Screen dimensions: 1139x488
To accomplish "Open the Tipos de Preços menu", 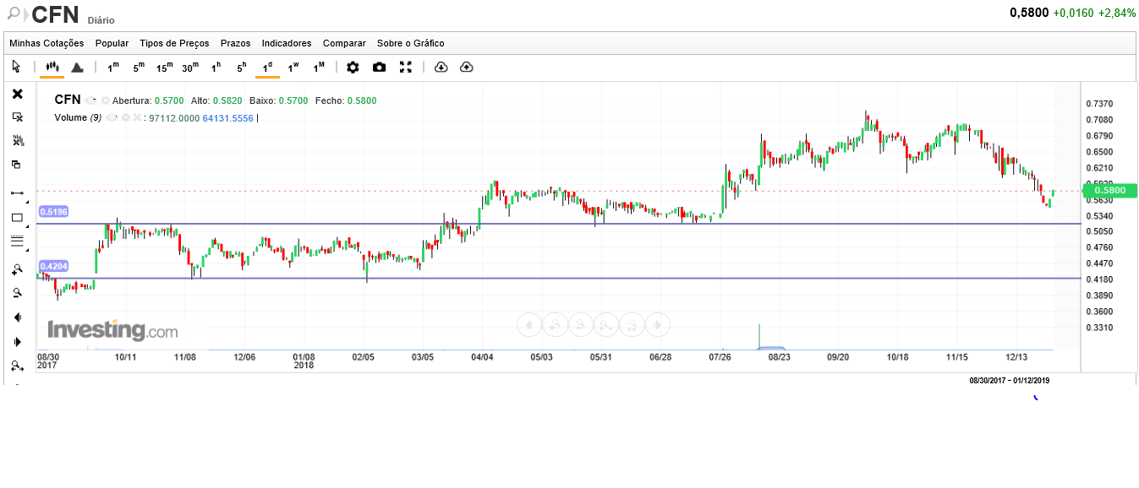I will pyautogui.click(x=174, y=43).
